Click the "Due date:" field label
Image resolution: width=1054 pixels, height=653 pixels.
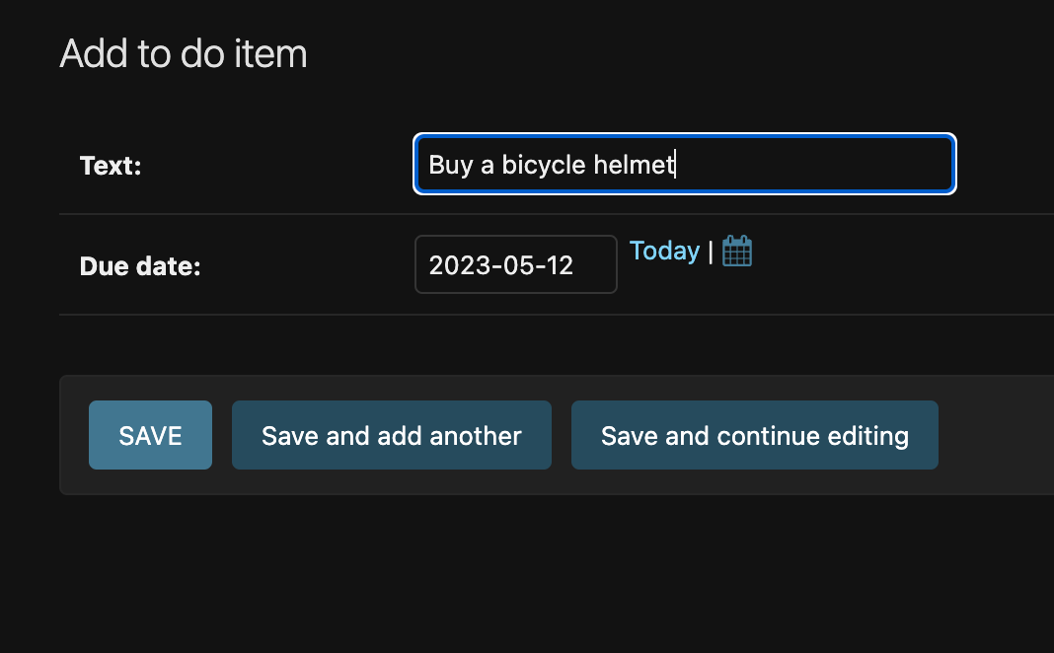140,266
